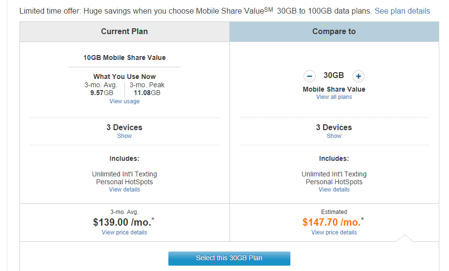View details of 30GB plan inclusions
This screenshot has height=271, width=449.
click(x=334, y=190)
